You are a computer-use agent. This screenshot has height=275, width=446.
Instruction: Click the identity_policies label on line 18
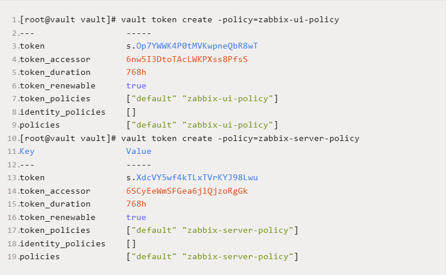(x=63, y=243)
